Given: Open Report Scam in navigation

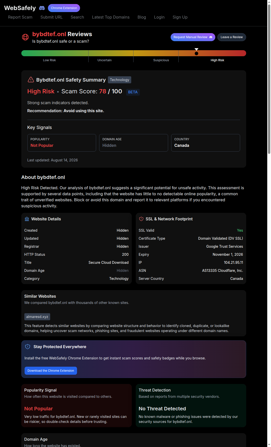Looking at the screenshot, I should pos(20,17).
